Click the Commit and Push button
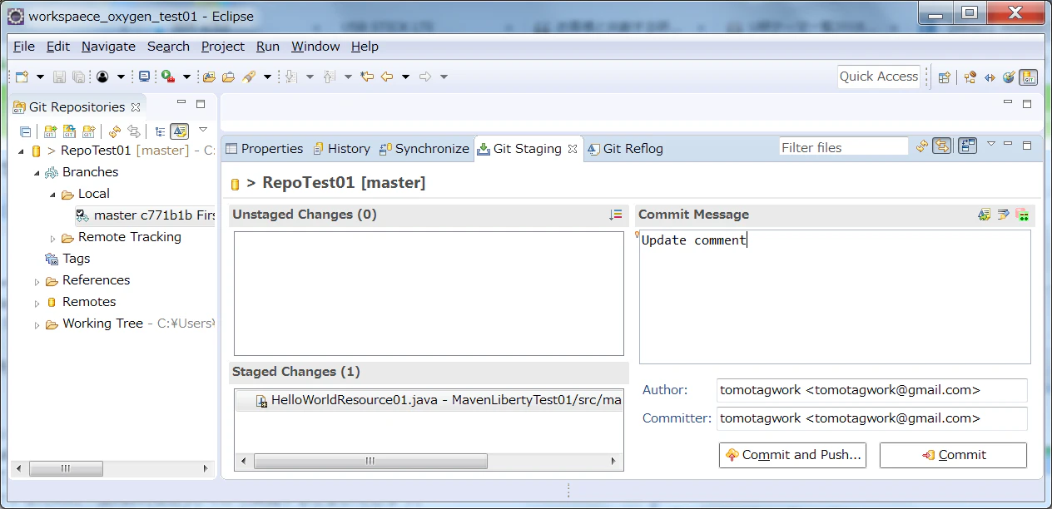 coord(792,455)
